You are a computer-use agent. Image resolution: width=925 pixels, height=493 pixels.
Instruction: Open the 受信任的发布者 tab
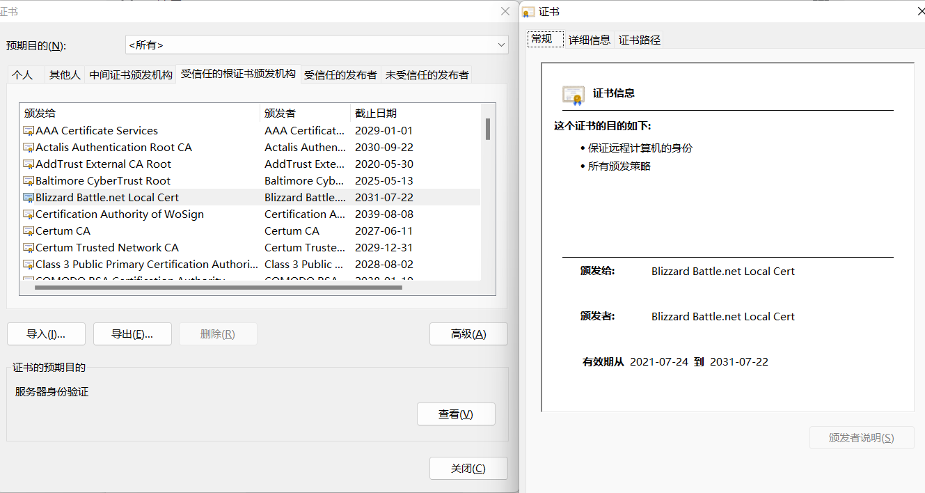tap(340, 75)
